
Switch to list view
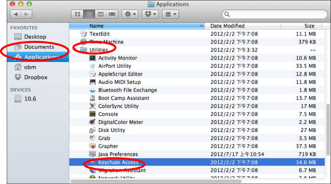pos(89,14)
